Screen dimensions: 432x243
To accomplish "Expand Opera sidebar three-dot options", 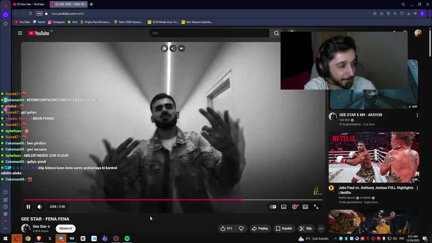I will (5, 228).
